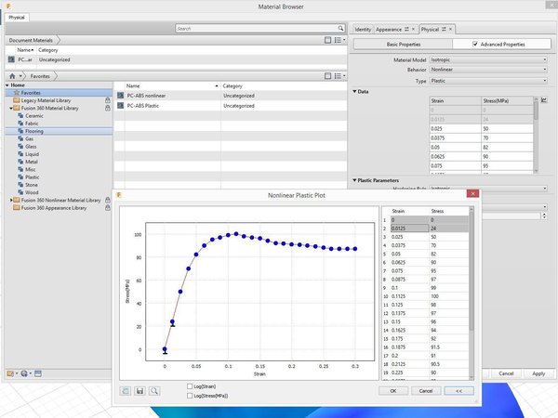Click the PC-ABS nonlinear material icon
The height and width of the screenshot is (418, 558).
pyautogui.click(x=120, y=96)
